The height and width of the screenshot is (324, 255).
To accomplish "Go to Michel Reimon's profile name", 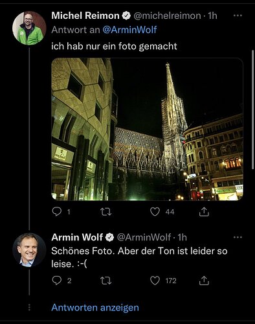I will click(85, 16).
